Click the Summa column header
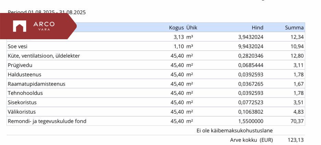321x145 pixels. 294,28
